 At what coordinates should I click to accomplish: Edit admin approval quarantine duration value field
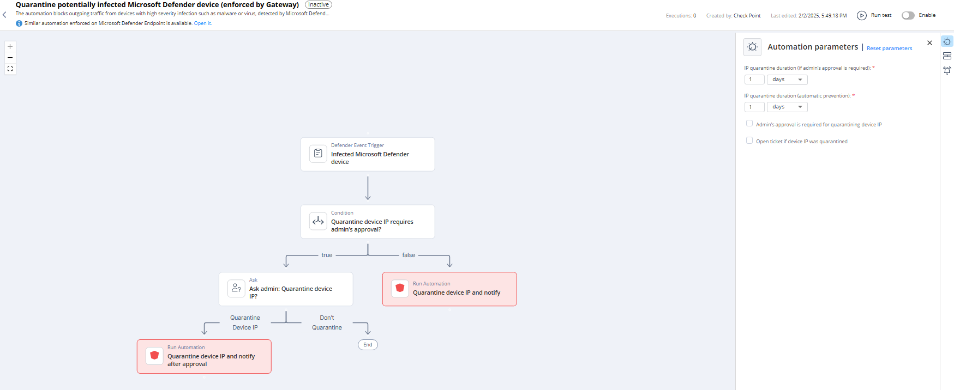pos(754,80)
